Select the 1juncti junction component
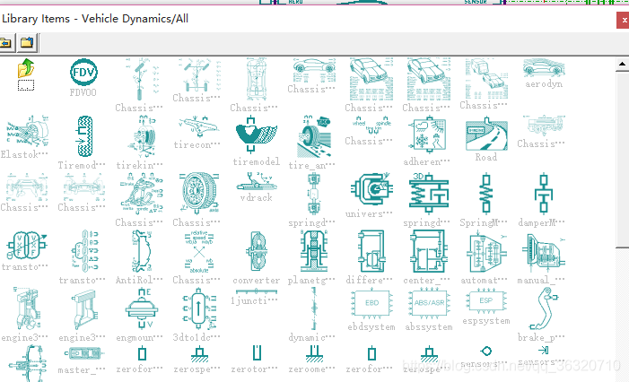 pos(256,291)
